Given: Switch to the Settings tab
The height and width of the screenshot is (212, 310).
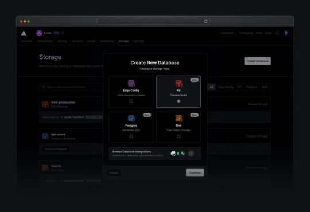Looking at the screenshot, I should click(x=139, y=41).
